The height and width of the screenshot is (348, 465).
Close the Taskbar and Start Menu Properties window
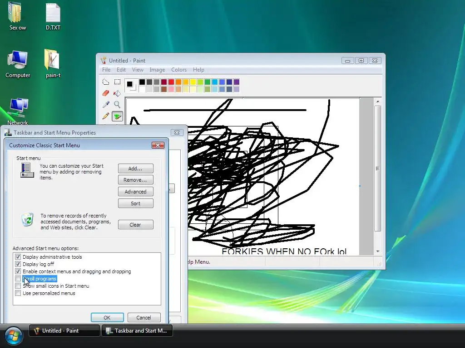click(177, 133)
